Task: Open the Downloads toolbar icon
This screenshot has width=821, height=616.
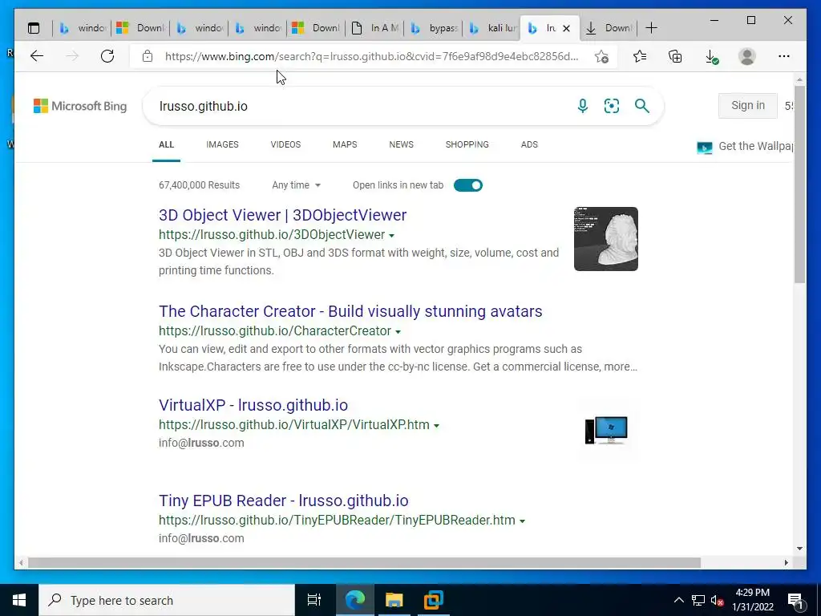Action: click(712, 57)
